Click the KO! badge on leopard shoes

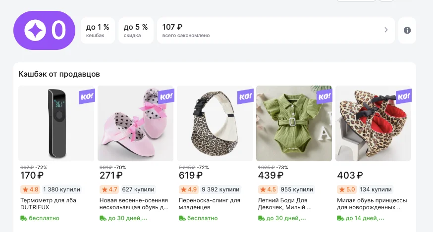click(404, 96)
